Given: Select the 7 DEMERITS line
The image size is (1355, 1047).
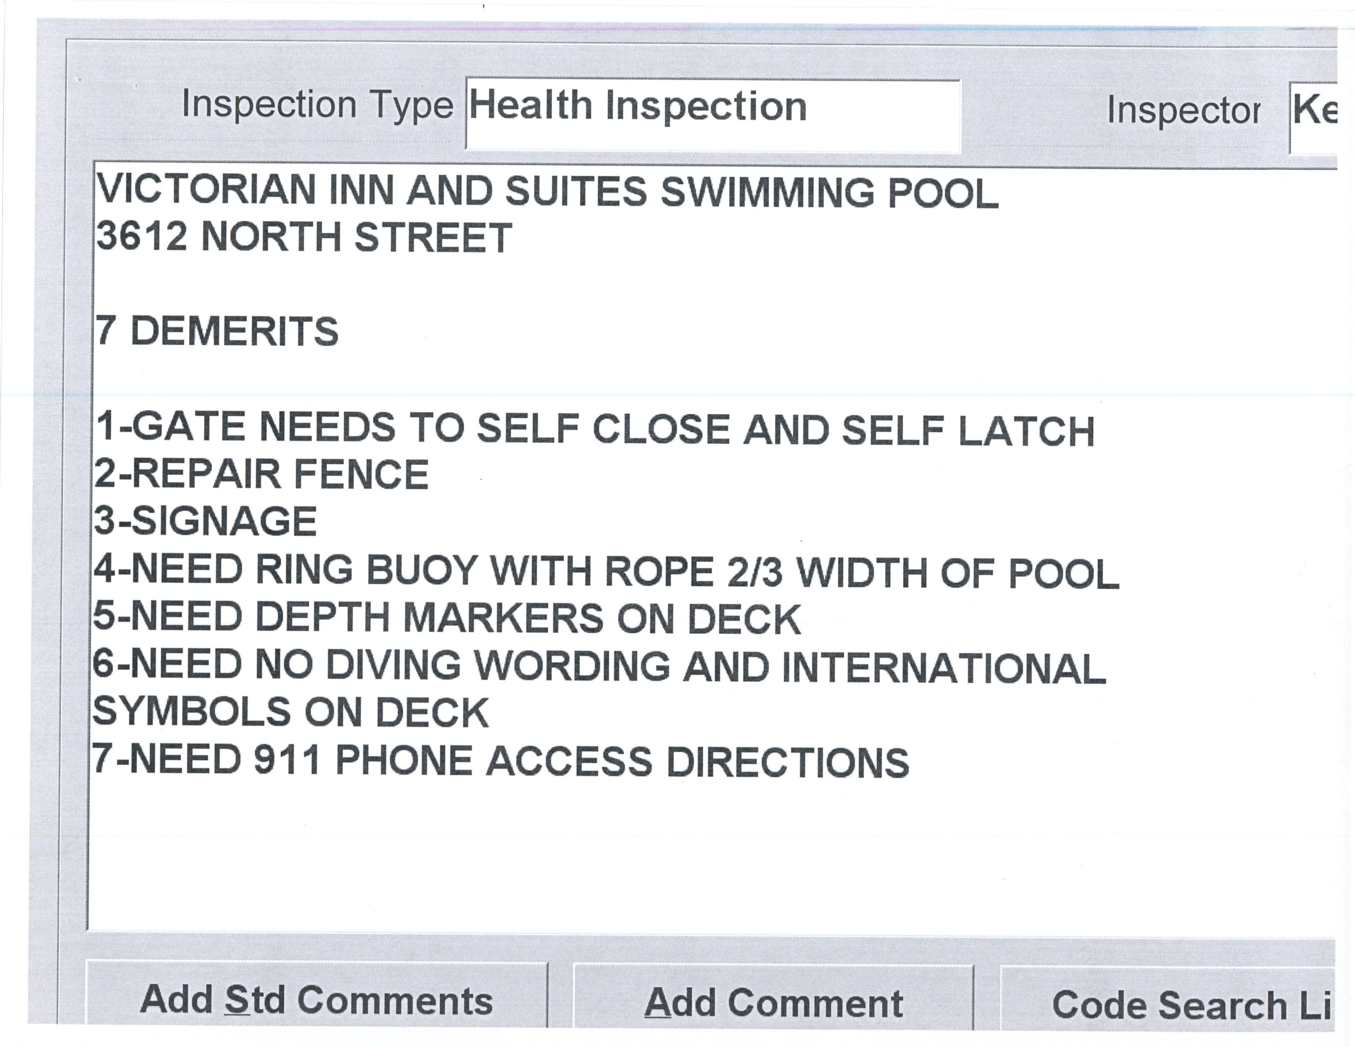Looking at the screenshot, I should pos(217,331).
